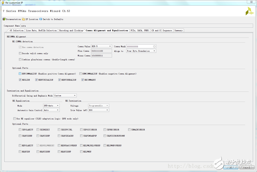Uncheck the RXSLIDE optional port

click(20, 80)
